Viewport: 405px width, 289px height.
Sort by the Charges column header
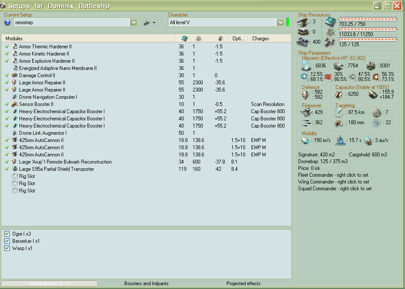click(x=260, y=39)
